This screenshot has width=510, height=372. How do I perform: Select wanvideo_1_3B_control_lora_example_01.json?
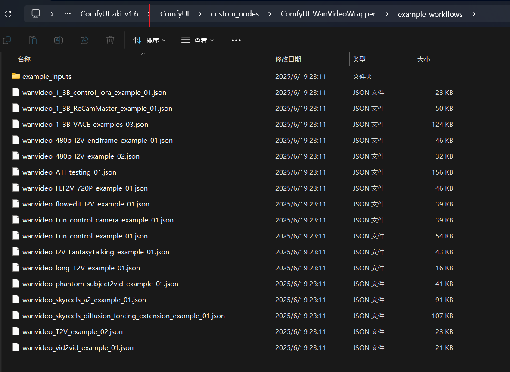click(94, 92)
